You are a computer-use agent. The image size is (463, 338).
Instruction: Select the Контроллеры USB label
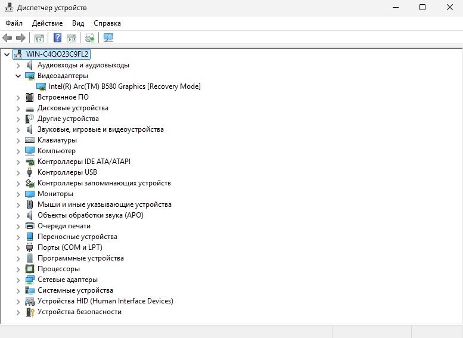pos(67,172)
